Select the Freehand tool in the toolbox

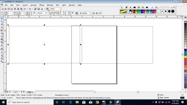coord(2,27)
